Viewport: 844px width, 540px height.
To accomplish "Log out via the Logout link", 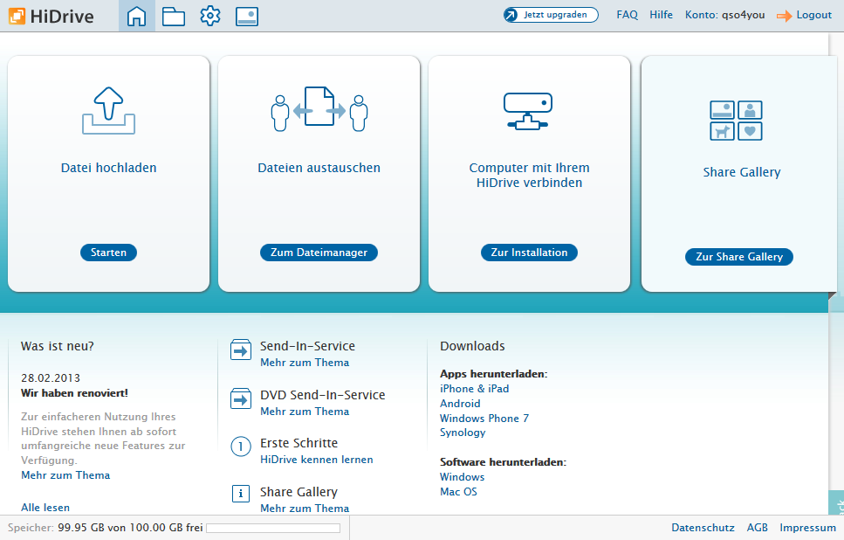I will tap(813, 15).
